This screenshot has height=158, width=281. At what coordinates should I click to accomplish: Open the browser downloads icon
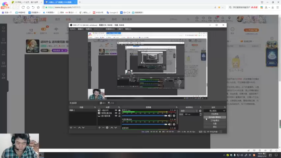273,7
